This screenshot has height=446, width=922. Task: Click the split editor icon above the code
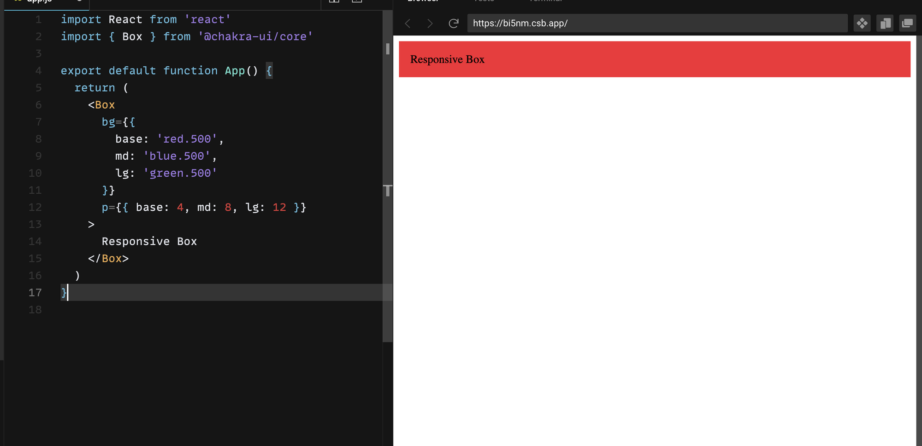[x=334, y=1]
